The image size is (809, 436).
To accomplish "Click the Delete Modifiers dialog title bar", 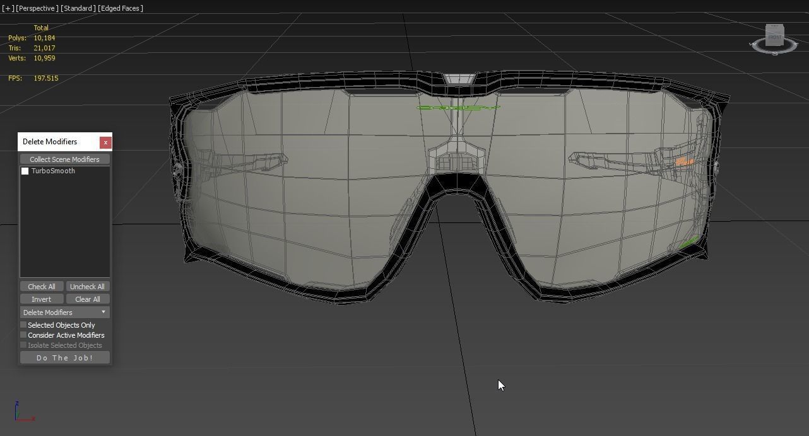I will click(x=58, y=142).
